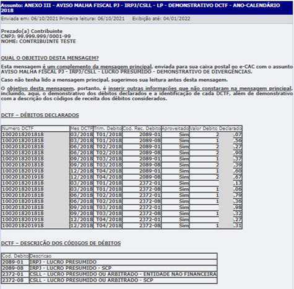The width and height of the screenshot is (294, 289).
Task: Select the 'Mes DCTF' column header
Action: pos(82,129)
